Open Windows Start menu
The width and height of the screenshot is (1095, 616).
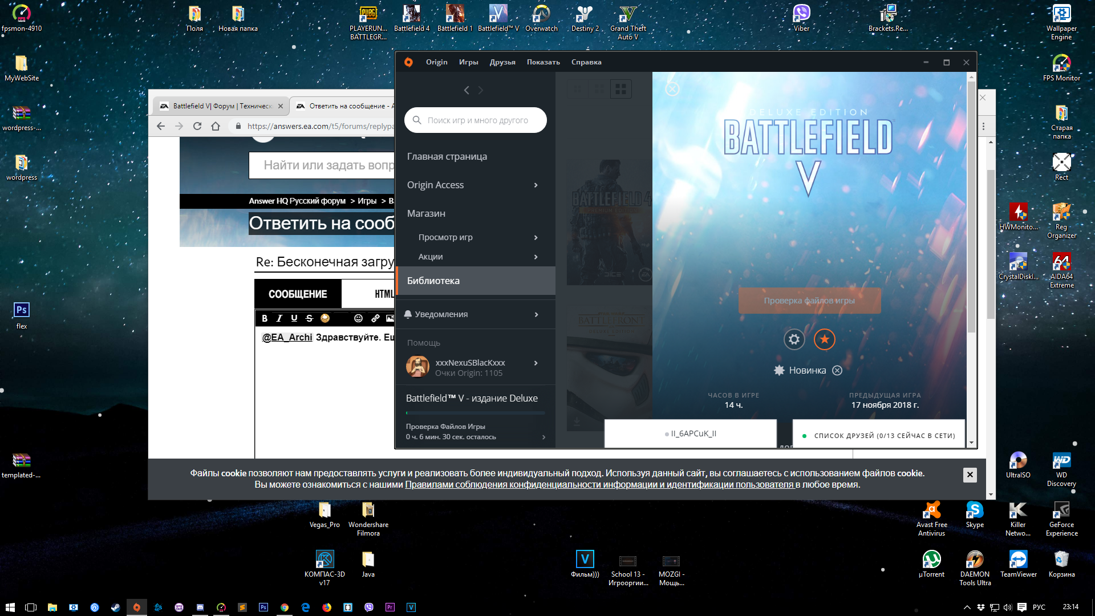(x=10, y=607)
